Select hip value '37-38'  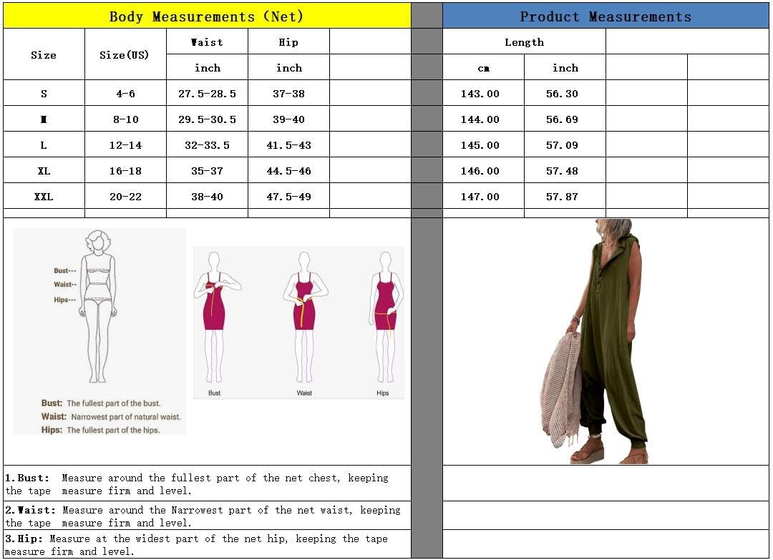(288, 93)
